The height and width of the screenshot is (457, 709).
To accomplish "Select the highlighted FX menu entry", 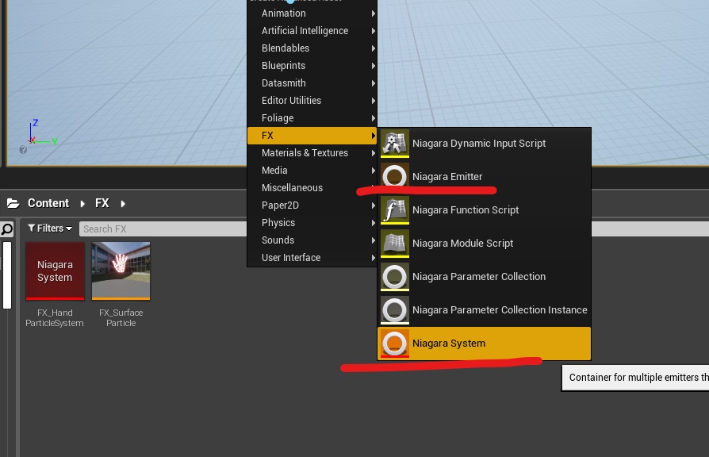I will pyautogui.click(x=312, y=136).
